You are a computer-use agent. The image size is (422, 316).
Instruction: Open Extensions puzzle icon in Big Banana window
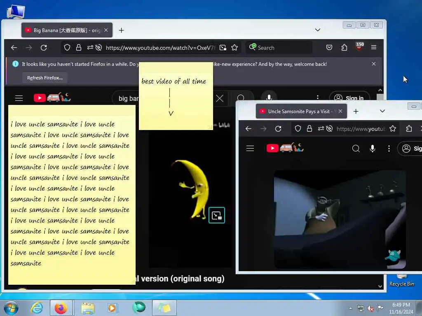click(x=344, y=48)
